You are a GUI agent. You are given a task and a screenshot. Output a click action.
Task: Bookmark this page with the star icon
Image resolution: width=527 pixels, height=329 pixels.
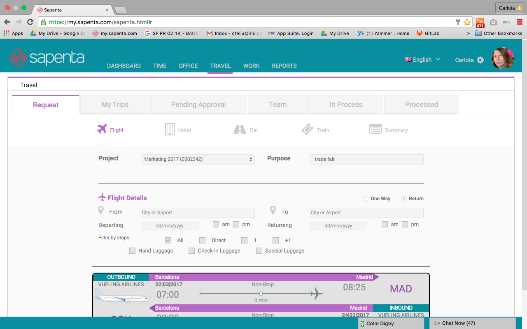(x=467, y=22)
